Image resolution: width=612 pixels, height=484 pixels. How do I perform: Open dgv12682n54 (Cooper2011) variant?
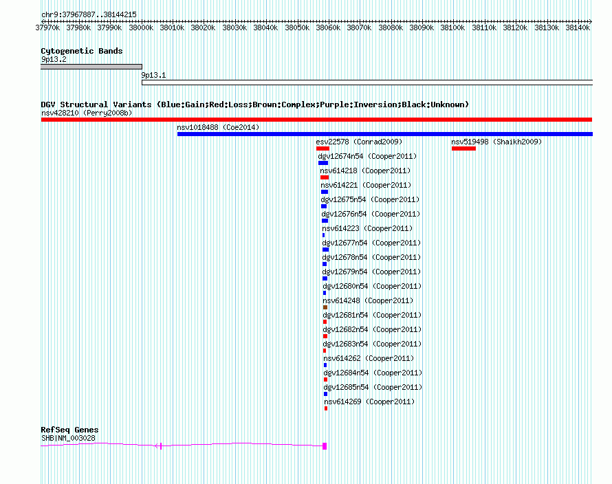click(372, 329)
